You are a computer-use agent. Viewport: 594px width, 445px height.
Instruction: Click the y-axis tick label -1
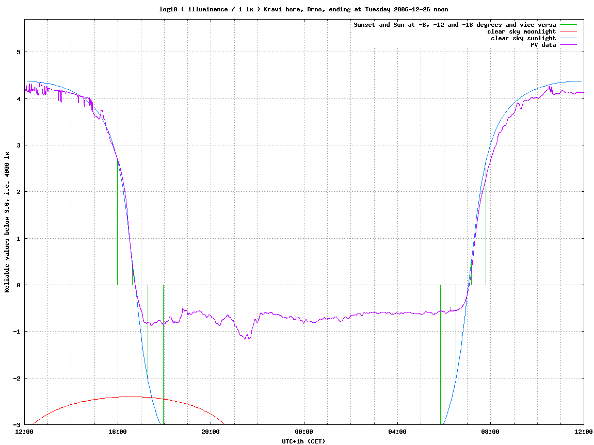point(17,332)
